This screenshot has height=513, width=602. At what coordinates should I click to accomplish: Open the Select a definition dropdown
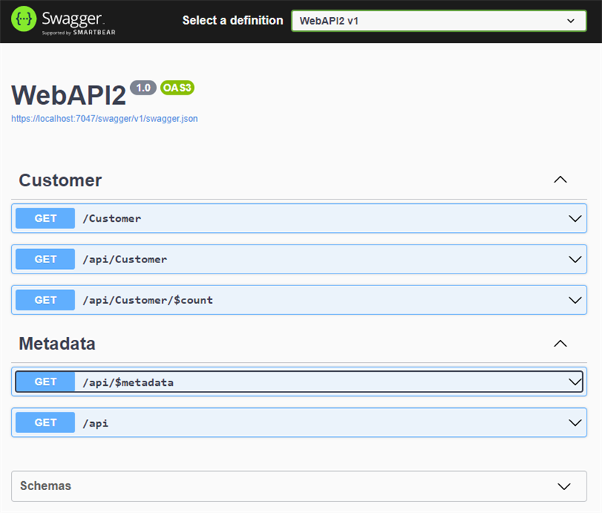(x=439, y=21)
